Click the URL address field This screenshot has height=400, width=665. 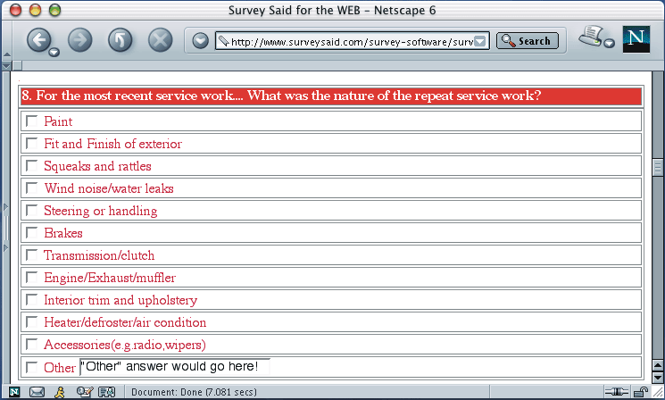tap(352, 41)
